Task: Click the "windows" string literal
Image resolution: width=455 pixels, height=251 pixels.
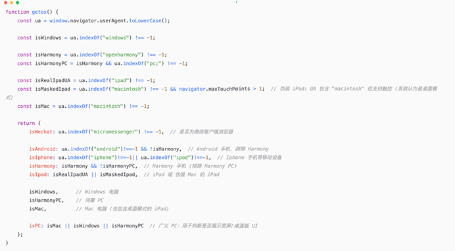Action: tap(116, 37)
